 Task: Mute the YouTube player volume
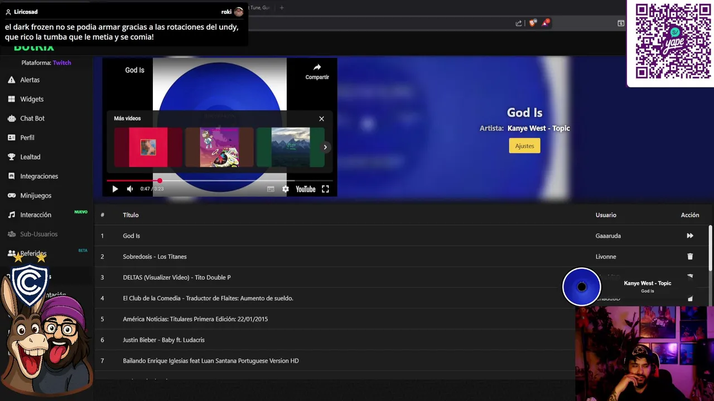click(x=129, y=189)
